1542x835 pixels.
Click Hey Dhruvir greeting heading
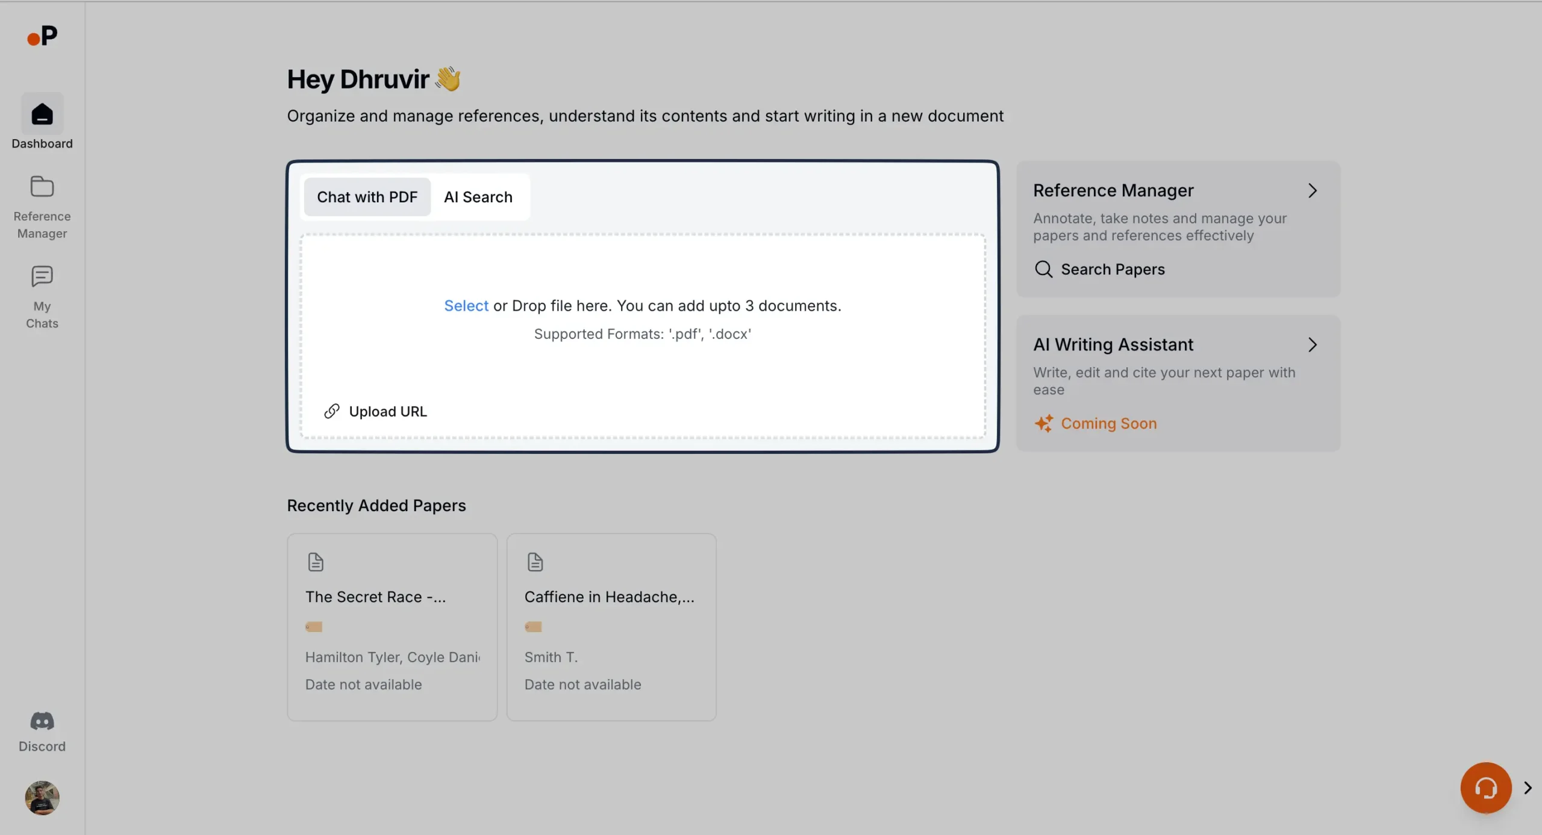[373, 79]
